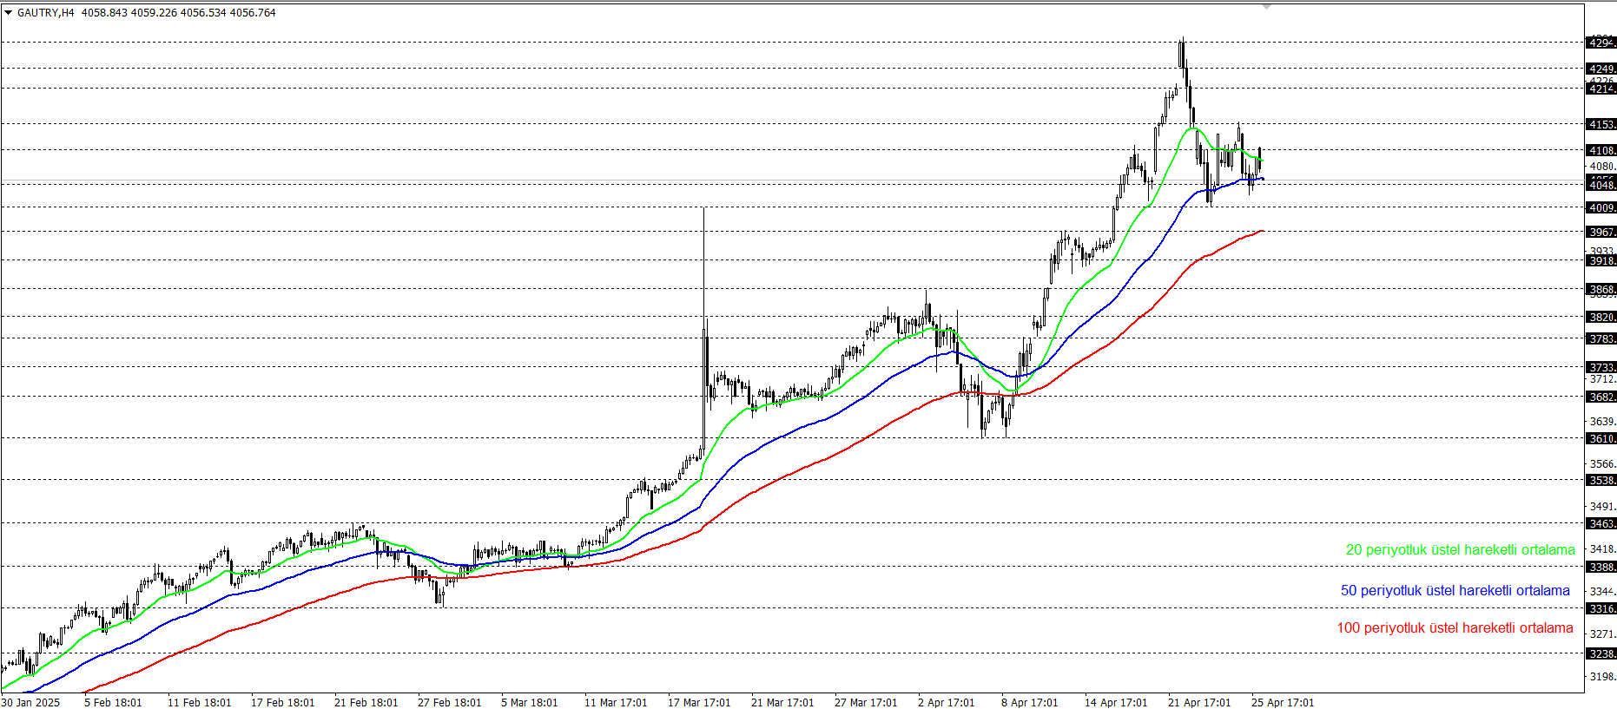Click the GAUTRY,H4 symbol title
Viewport: 1617px width, 709px height.
point(46,13)
